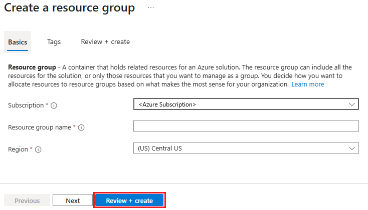Expand the Region dropdown chevron
The width and height of the screenshot is (368, 210).
pos(351,148)
